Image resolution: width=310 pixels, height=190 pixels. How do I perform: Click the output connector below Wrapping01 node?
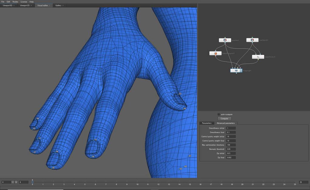coord(236,74)
